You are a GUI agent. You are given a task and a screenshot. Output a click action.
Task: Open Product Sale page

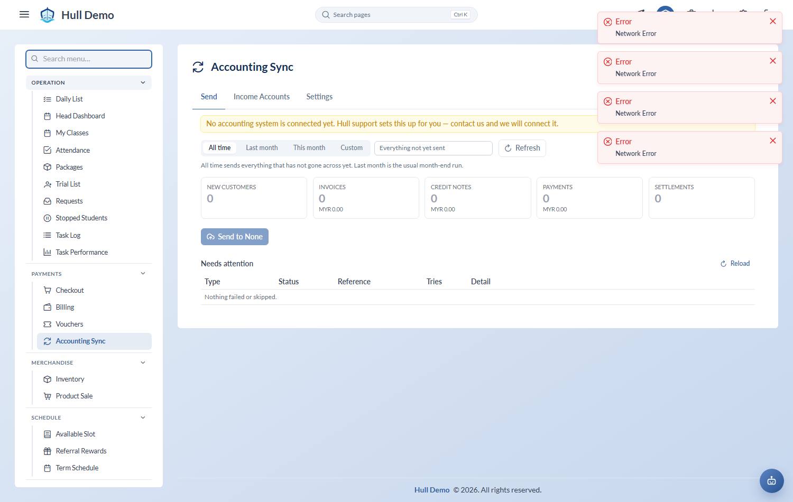click(x=94, y=396)
